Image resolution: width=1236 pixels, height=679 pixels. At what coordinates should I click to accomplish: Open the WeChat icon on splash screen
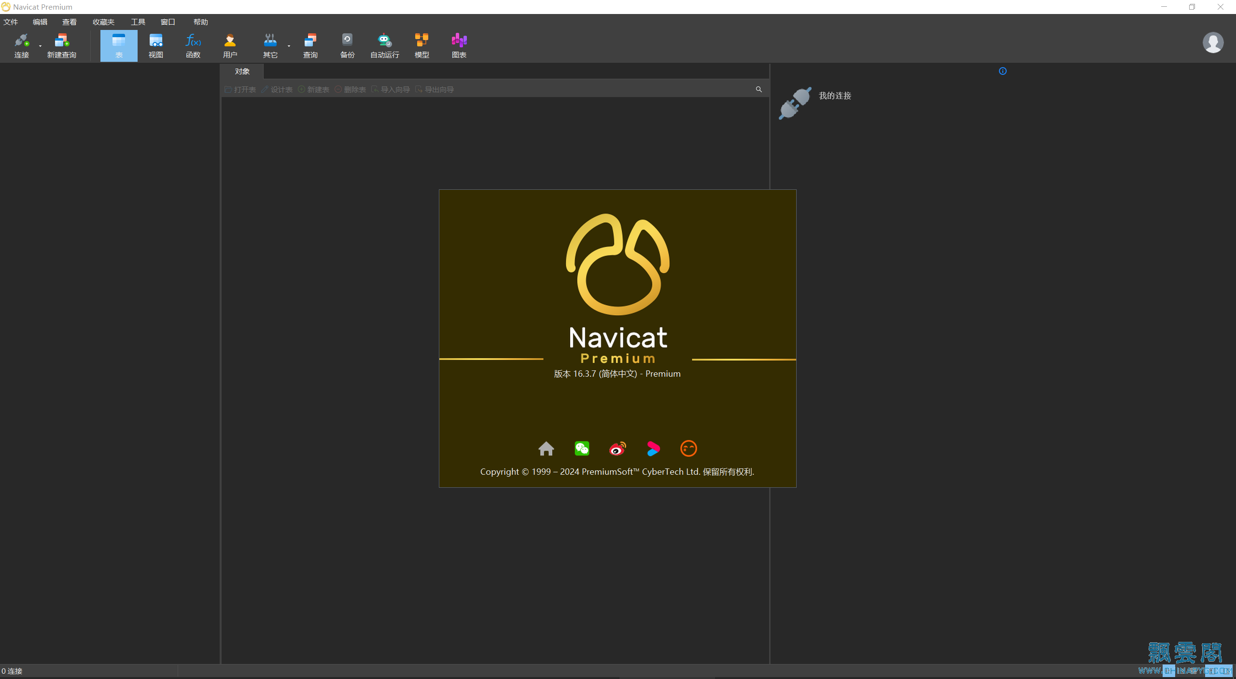click(x=582, y=449)
